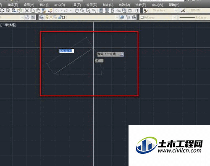
Task: Click the Block Editor icon
Action: click(50, 11)
